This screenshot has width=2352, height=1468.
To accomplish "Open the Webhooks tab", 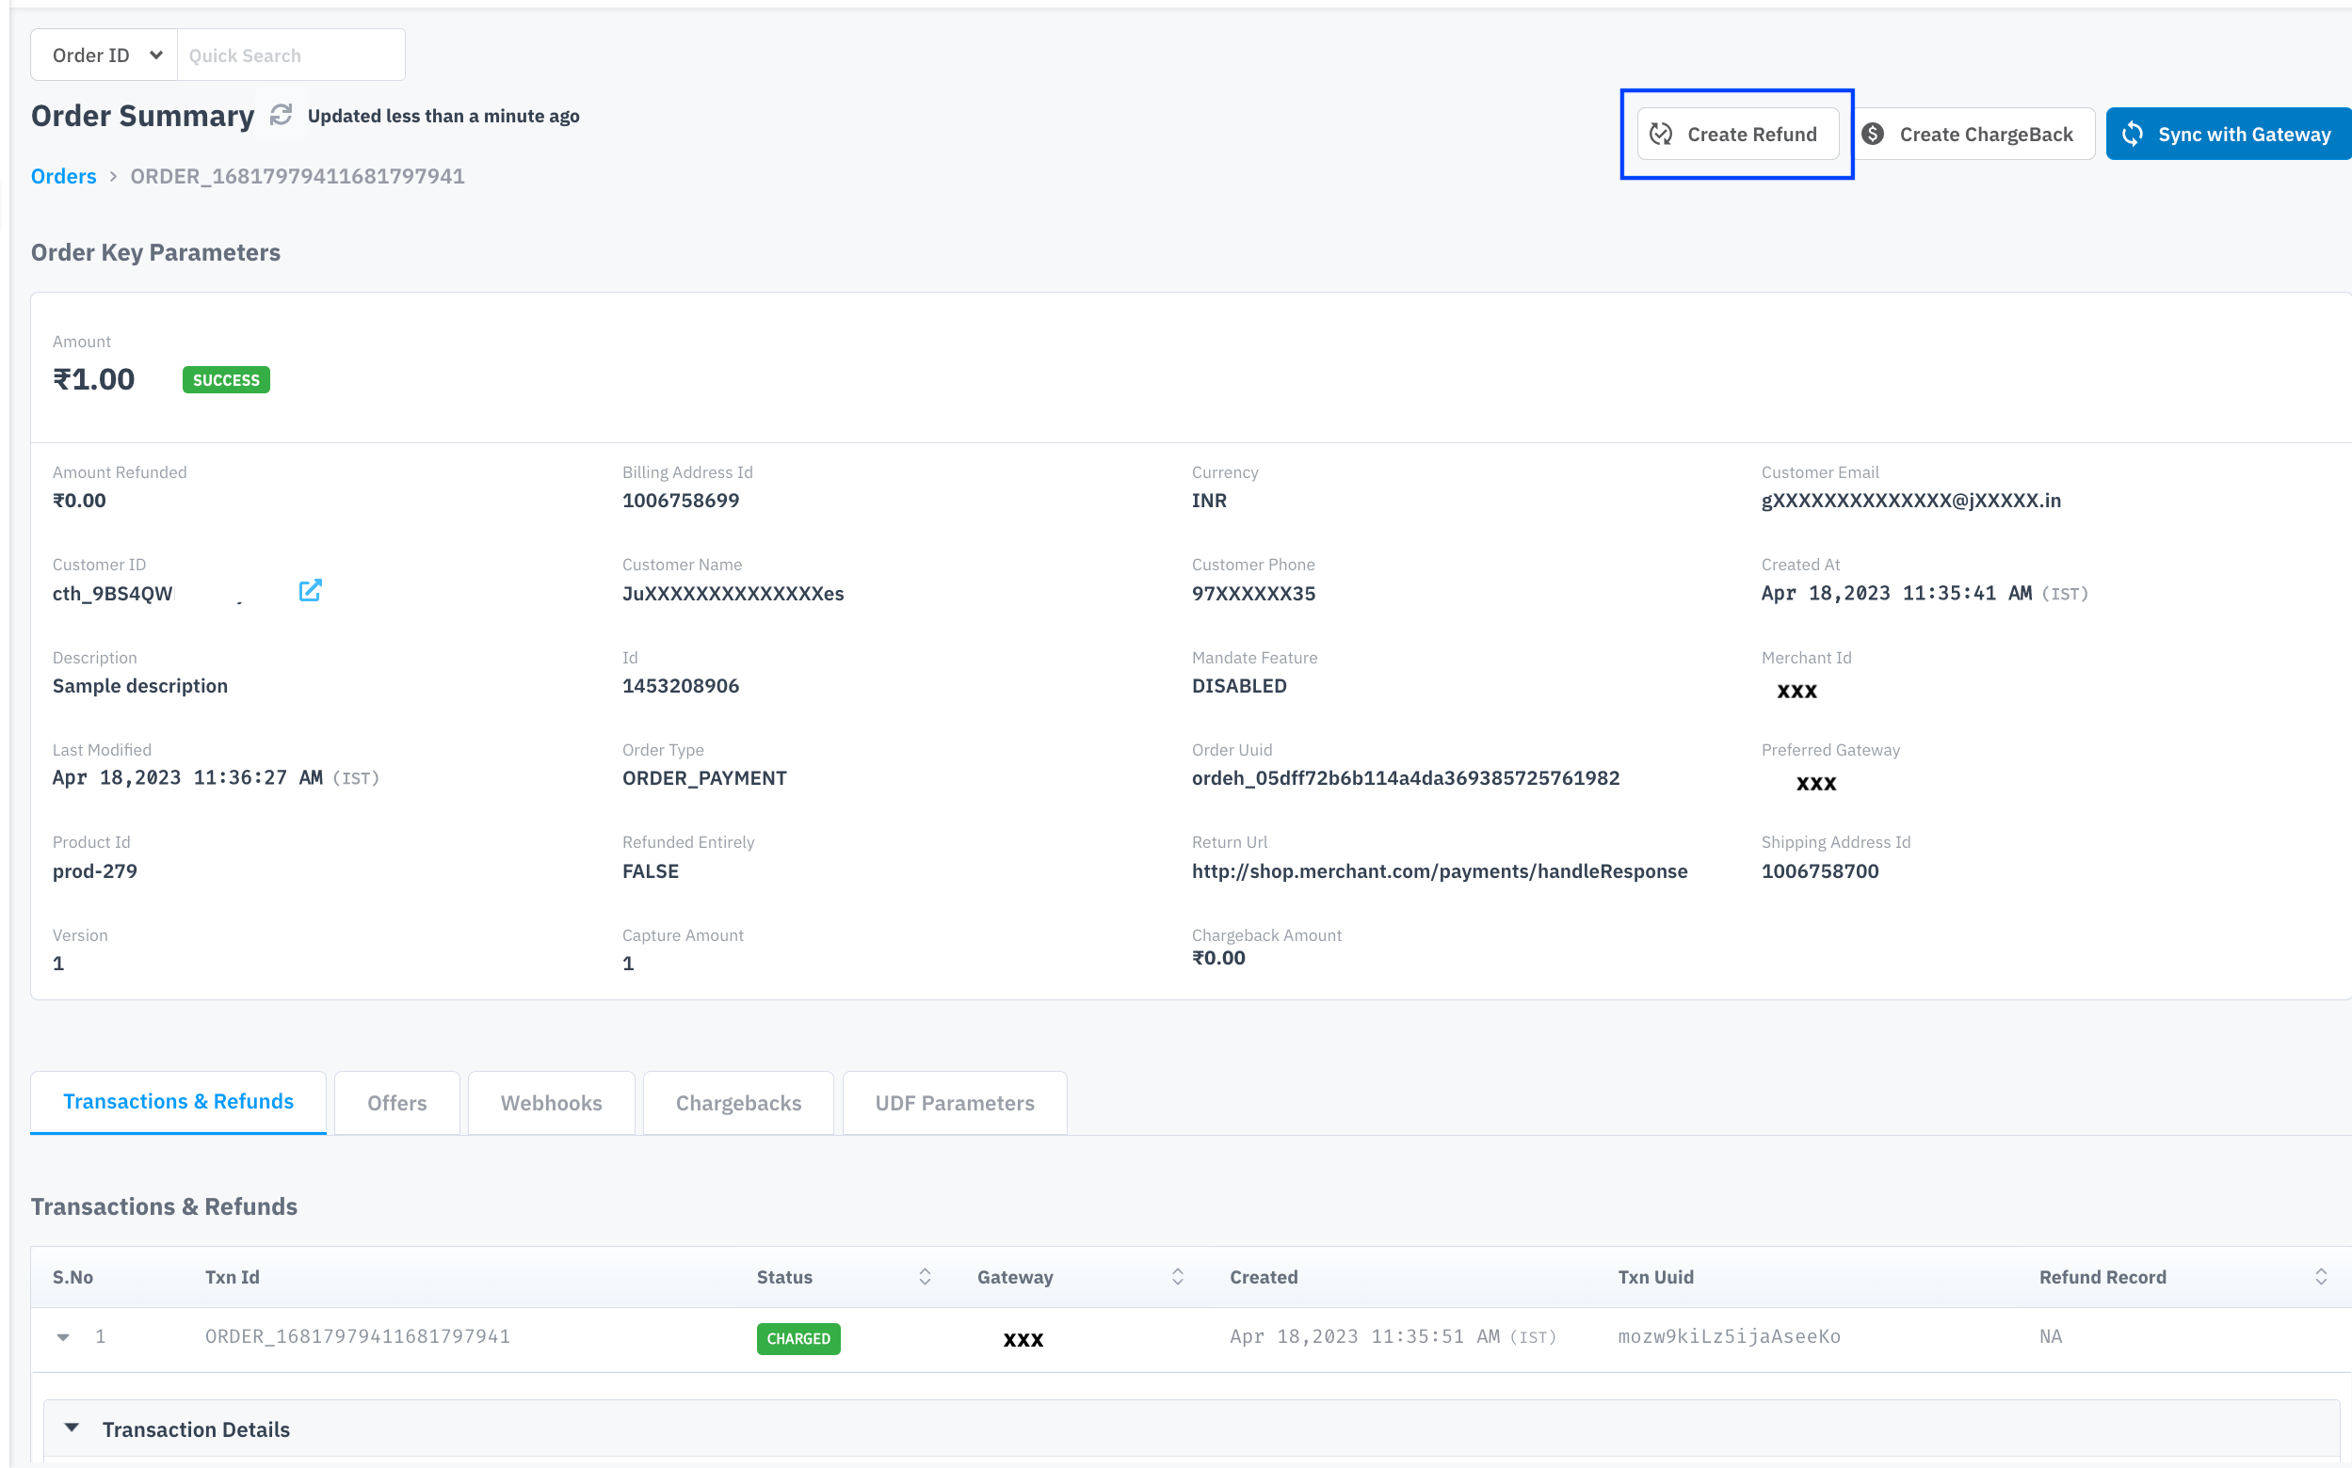I will (551, 1103).
